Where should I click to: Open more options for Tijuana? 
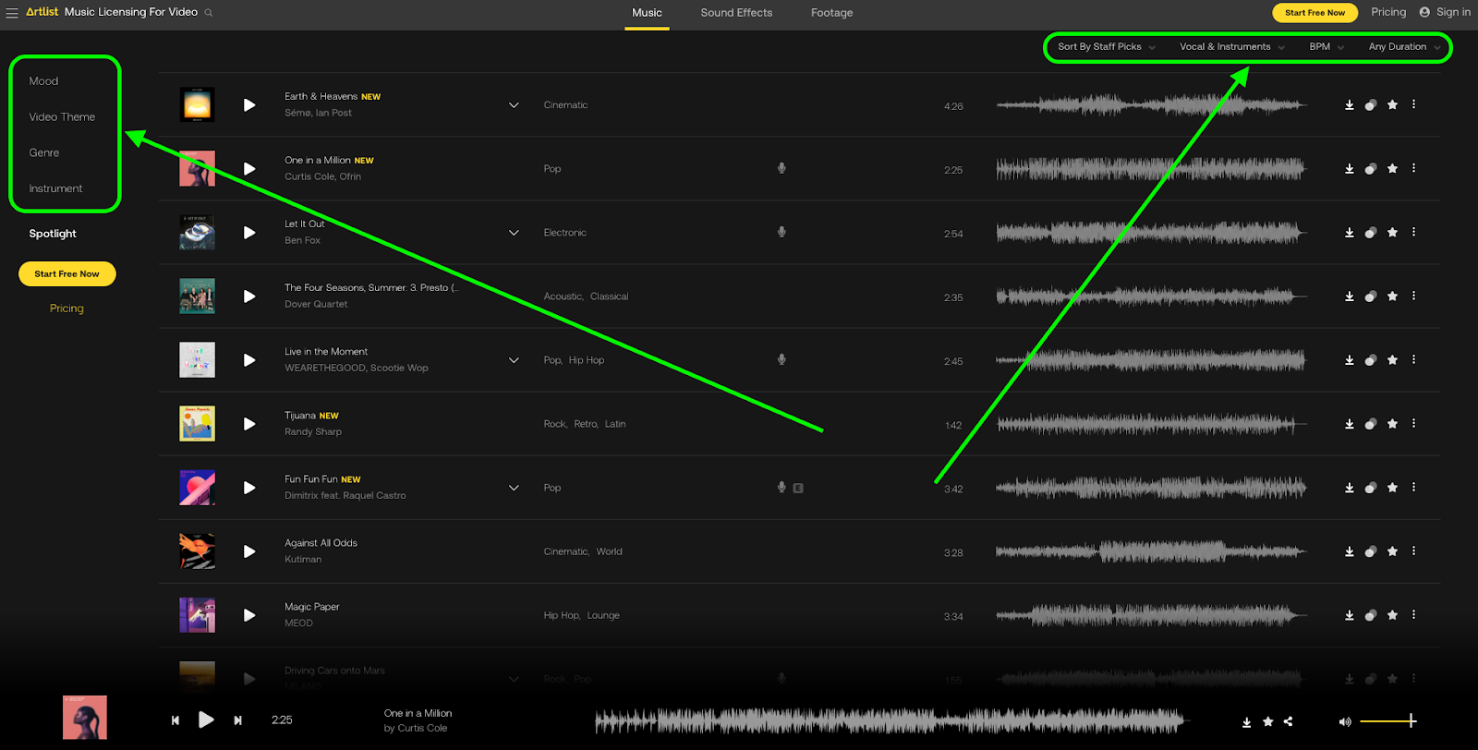pos(1414,423)
